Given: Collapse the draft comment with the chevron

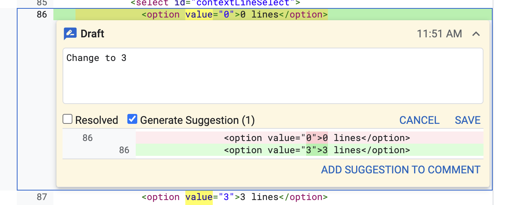Looking at the screenshot, I should point(475,34).
